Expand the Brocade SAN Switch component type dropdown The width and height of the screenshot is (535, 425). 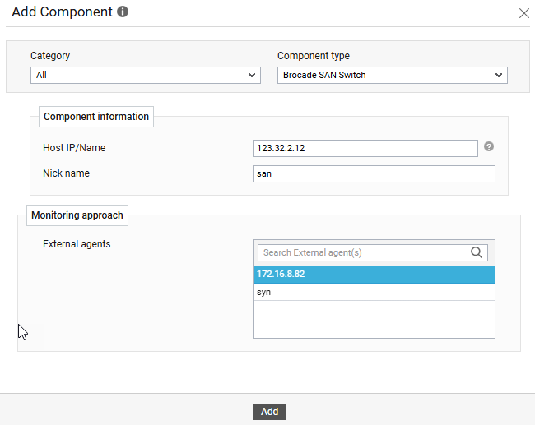(392, 75)
